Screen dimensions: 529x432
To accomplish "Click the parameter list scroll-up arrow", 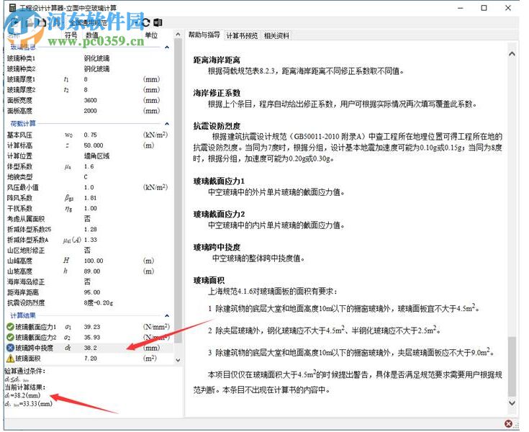I will pos(178,34).
